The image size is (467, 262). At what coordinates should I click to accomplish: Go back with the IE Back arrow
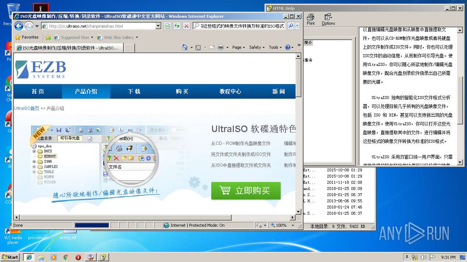[x=19, y=26]
